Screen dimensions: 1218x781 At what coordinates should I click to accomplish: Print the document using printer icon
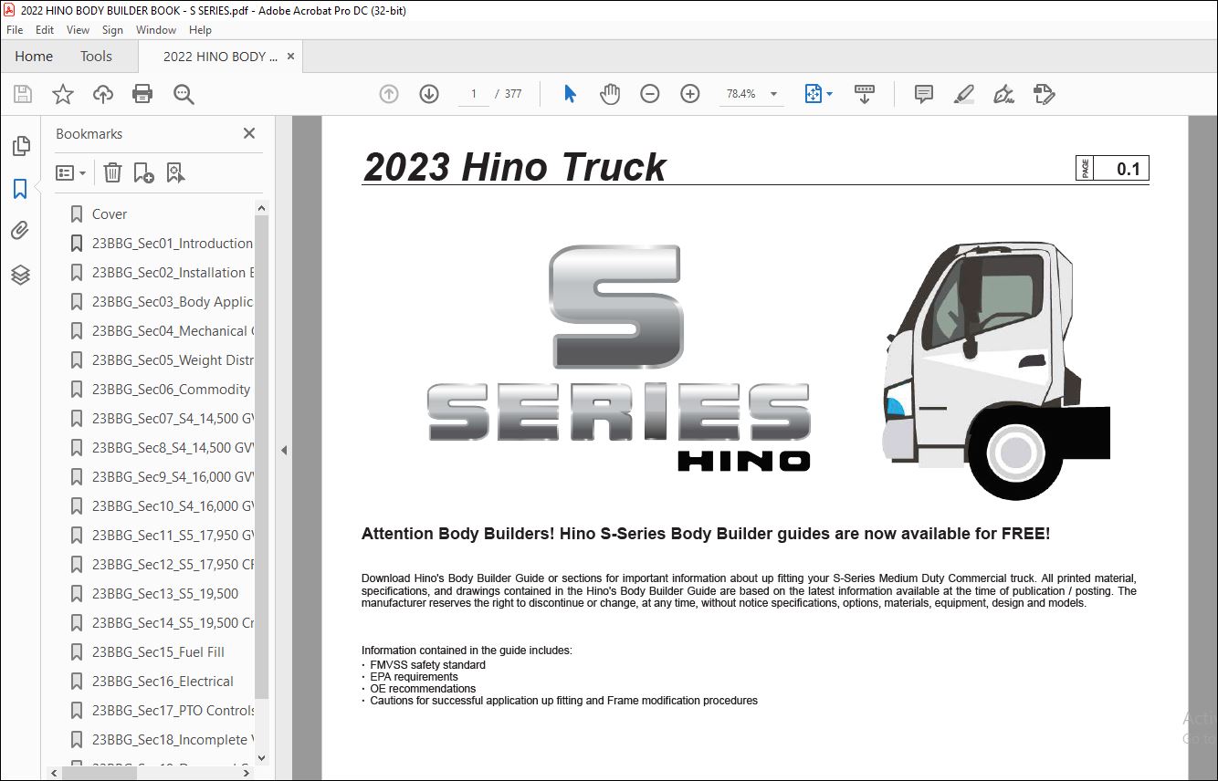pyautogui.click(x=142, y=94)
